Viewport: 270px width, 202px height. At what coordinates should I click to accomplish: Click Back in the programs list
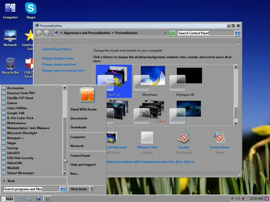click(x=11, y=181)
